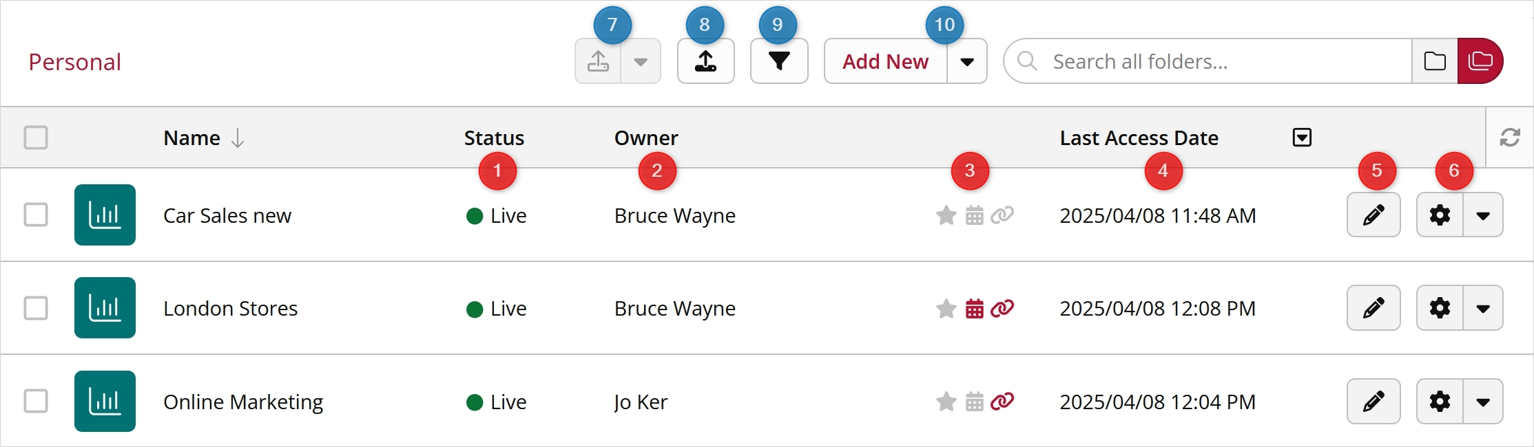Click the schedule calendar icon for London Stores
Screen dimensions: 1534x447
[x=974, y=309]
